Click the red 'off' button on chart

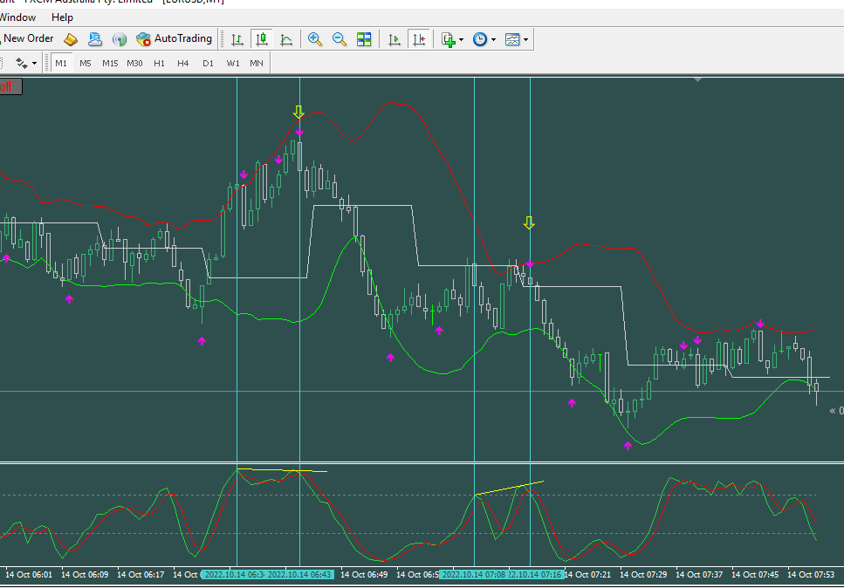pos(9,85)
